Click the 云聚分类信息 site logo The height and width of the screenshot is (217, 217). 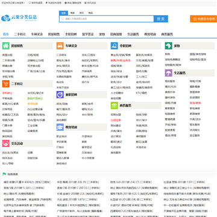(x=19, y=18)
